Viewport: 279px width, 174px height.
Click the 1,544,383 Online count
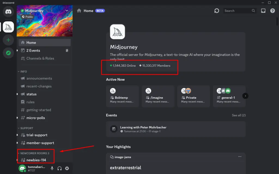coord(123,66)
